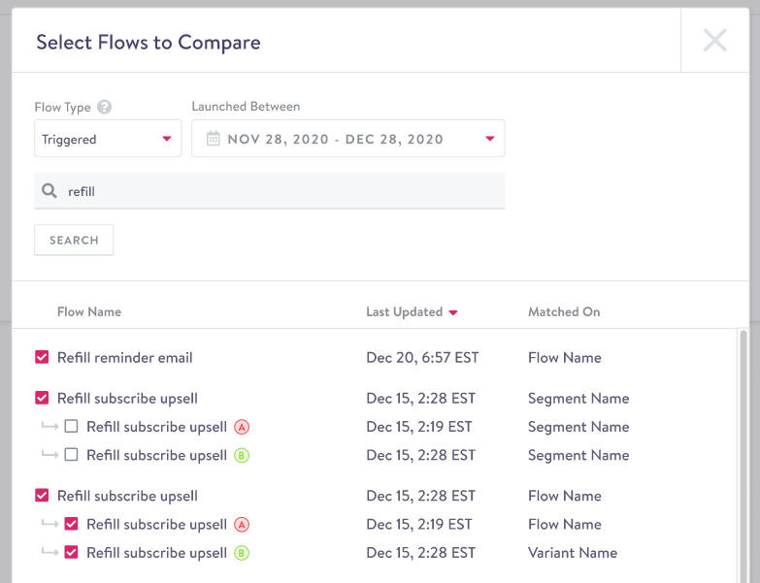The image size is (760, 583).
Task: Focus the search field containing refill
Action: (281, 191)
